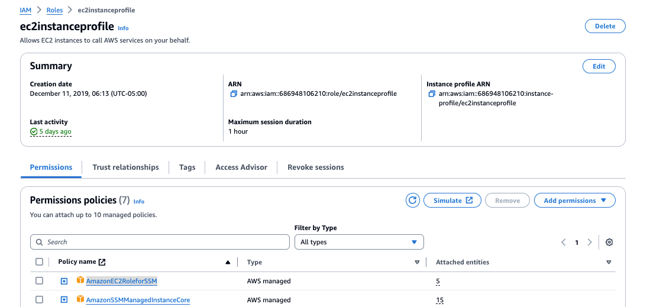Copy the role ARN with copy icon

234,94
